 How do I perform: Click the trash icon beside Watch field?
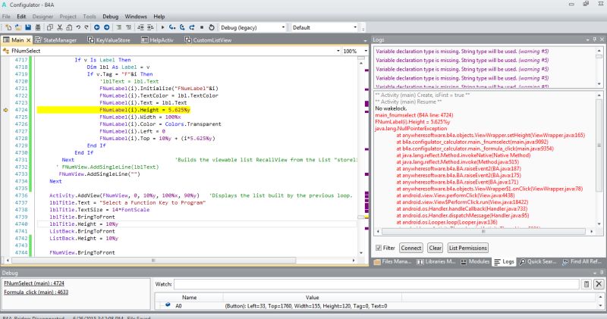pos(586,284)
